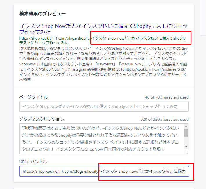The width and height of the screenshot is (206, 189).
Task: Click the ページタイトル label
Action: pos(34,97)
